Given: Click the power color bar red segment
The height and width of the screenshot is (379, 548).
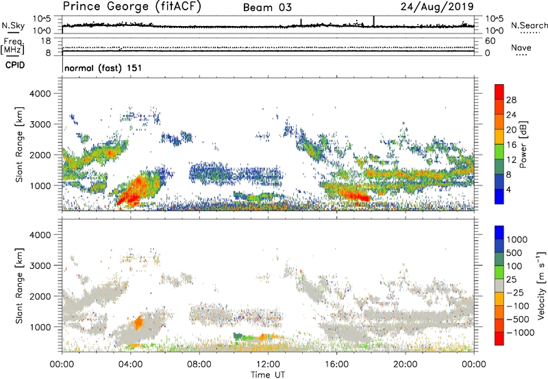Looking at the screenshot, I should (499, 92).
